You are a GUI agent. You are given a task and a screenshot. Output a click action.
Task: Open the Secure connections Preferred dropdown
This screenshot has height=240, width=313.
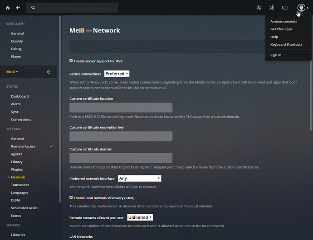click(117, 74)
